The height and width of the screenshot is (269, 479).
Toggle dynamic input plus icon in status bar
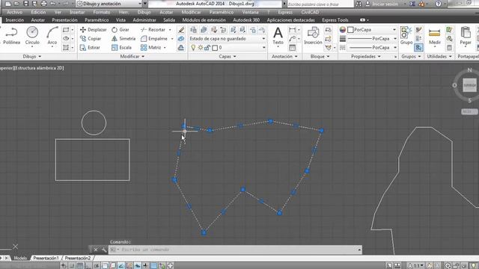(x=145, y=266)
